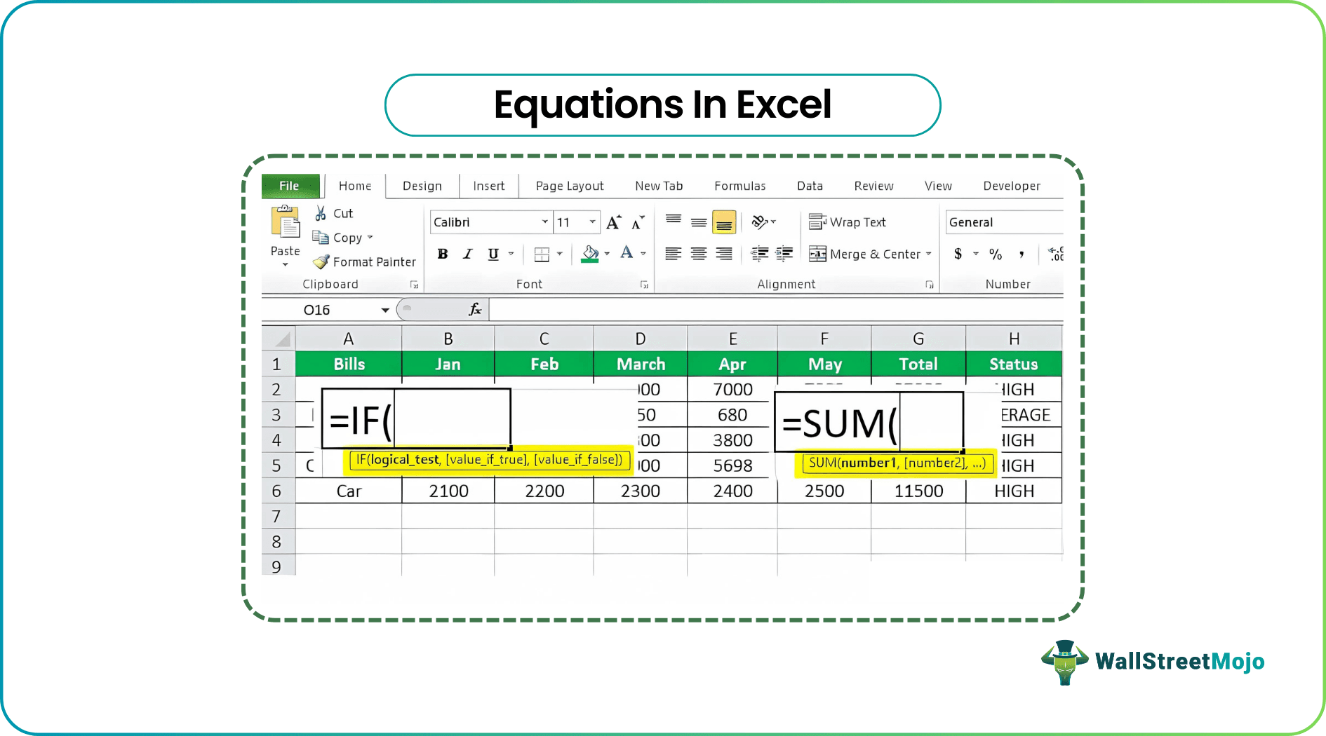Click the Increase Font Size icon

[x=612, y=222]
